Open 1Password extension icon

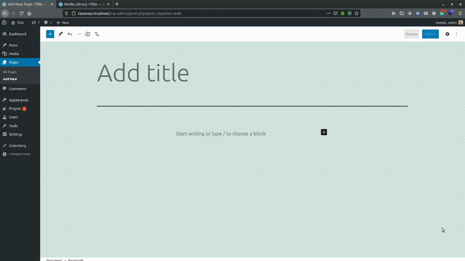tap(418, 13)
